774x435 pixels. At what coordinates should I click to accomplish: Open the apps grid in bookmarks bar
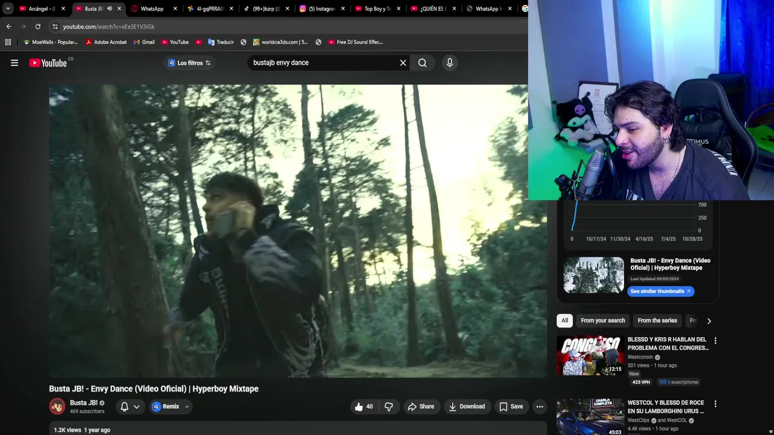[8, 42]
